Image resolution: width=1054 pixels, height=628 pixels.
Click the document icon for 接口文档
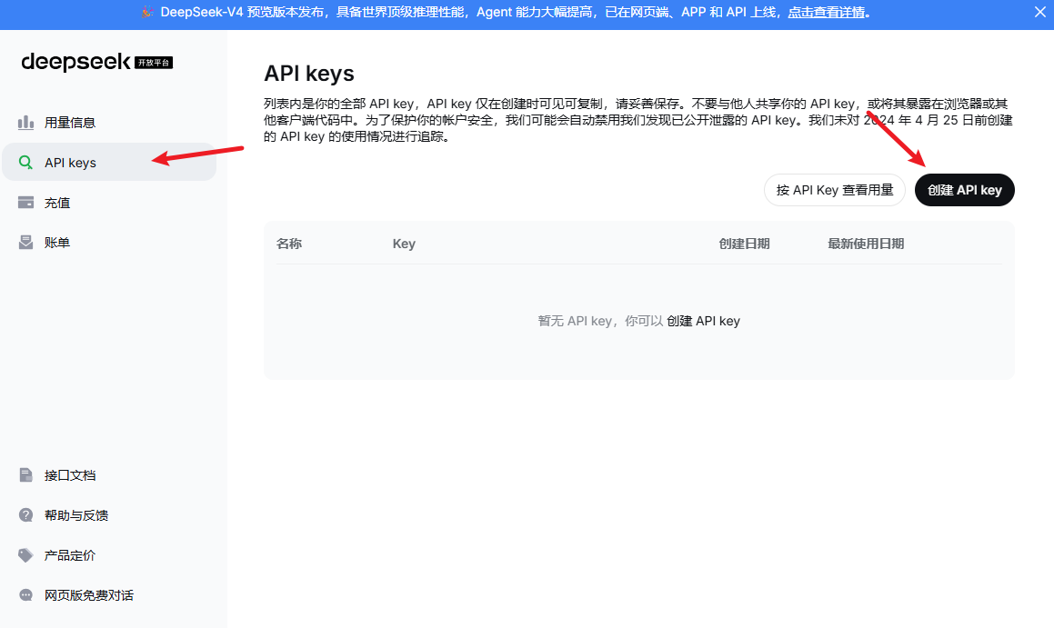point(25,474)
